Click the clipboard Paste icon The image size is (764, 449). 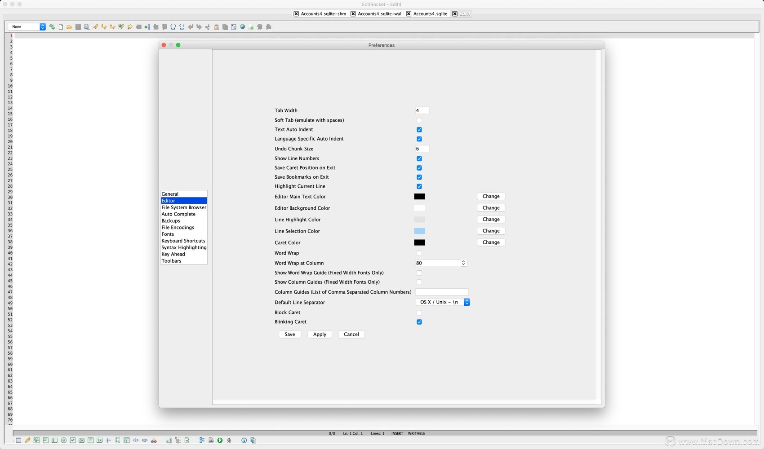tap(217, 27)
